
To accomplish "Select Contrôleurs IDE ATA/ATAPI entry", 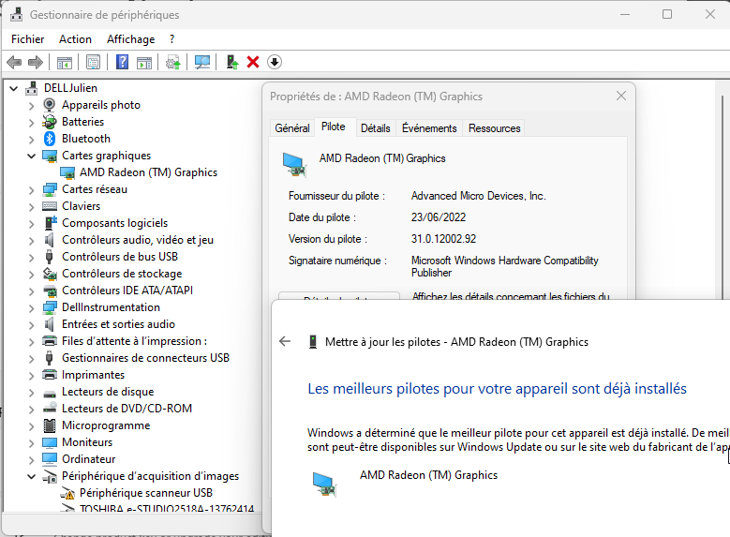I will (x=127, y=291).
